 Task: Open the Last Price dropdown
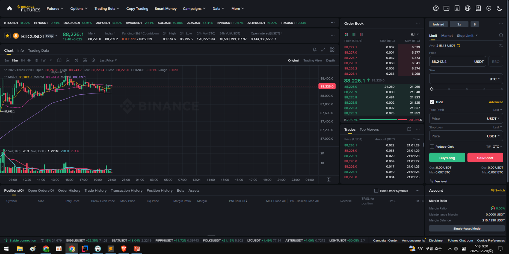pyautogui.click(x=108, y=60)
